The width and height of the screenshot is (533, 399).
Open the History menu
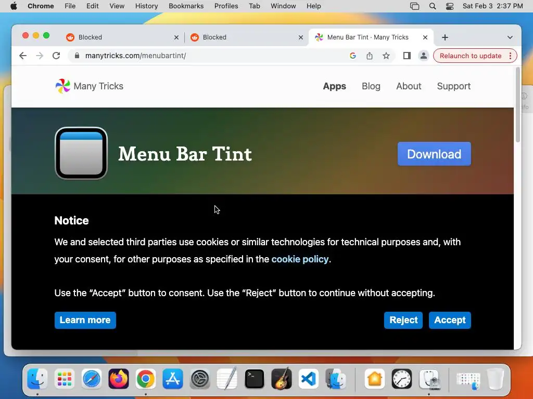coord(146,6)
